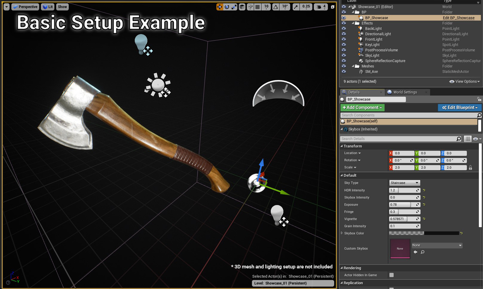The height and width of the screenshot is (289, 483).
Task: Click the Exposure value slider
Action: coord(405,205)
